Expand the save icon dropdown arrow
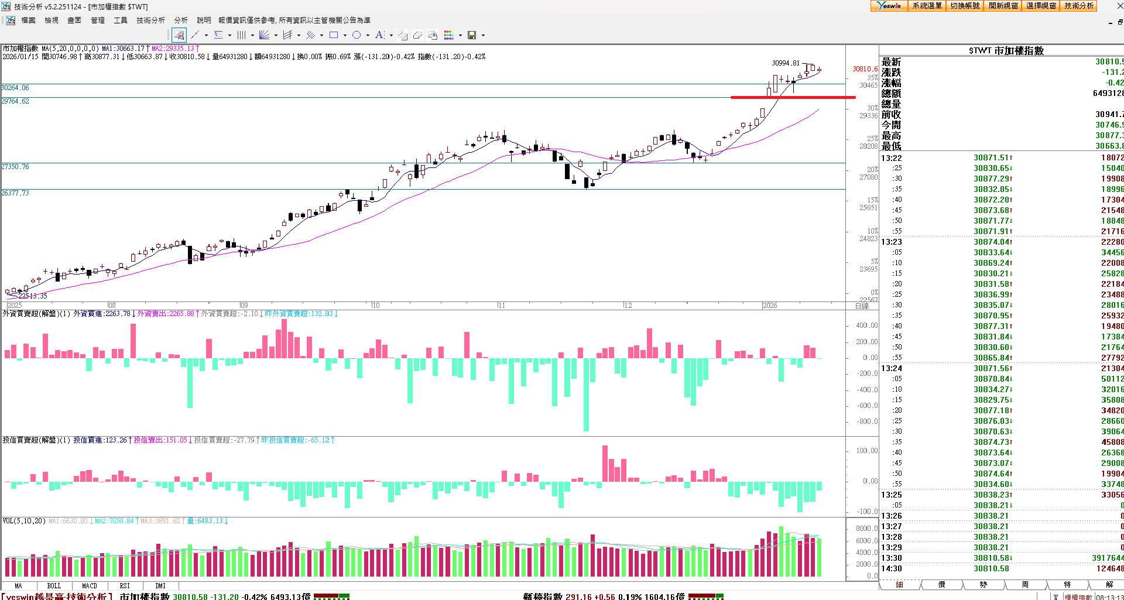 483,35
